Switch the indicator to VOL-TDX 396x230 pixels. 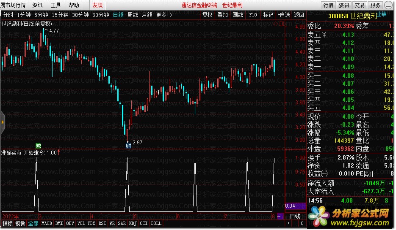coord(86,223)
